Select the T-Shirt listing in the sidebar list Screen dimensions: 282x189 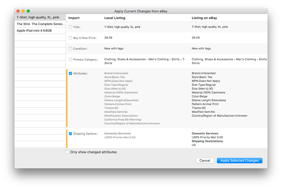click(38, 18)
